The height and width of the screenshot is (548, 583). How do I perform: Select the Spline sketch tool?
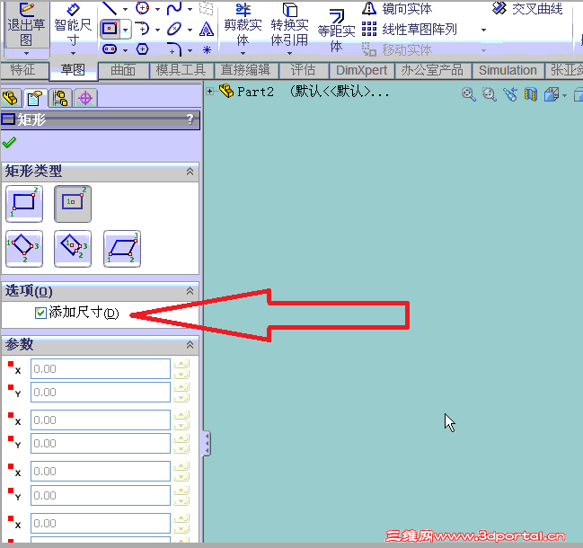tap(174, 8)
